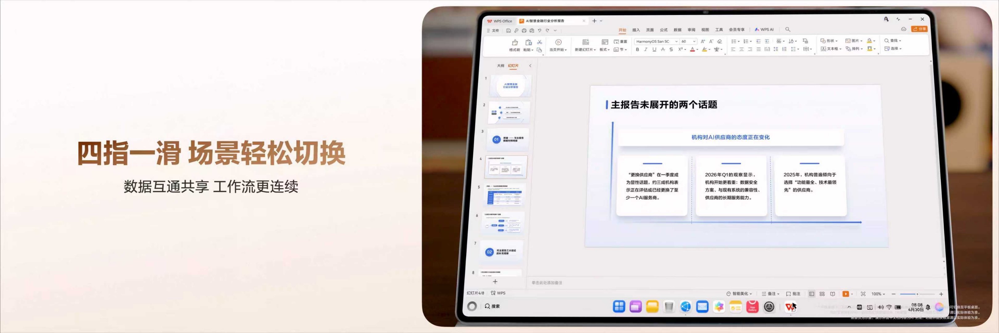Click the chat bubble icon beside 分享
Viewport: 999px width, 333px height.
[x=904, y=29]
